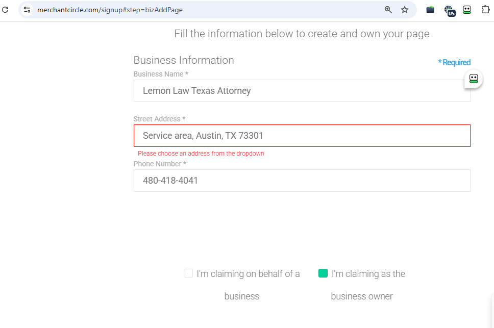Viewport: 494px width, 328px height.
Task: Click the "claiming as the business owner" label
Action: click(x=368, y=274)
